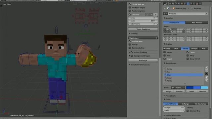Enable armature X-Ray checkbox
The width and height of the screenshot is (212, 119).
[187, 55]
